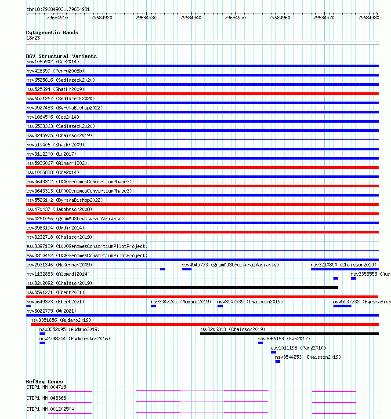Click the nsv1065902 (Coe2014) variant label
This screenshot has height=419, width=391.
coord(53,62)
